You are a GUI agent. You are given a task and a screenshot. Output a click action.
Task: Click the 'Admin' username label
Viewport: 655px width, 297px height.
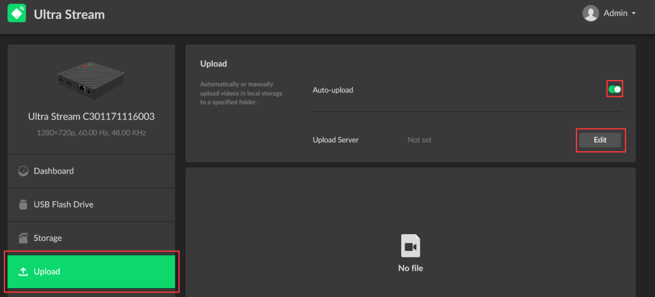615,13
